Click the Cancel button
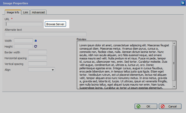 pos(170,106)
